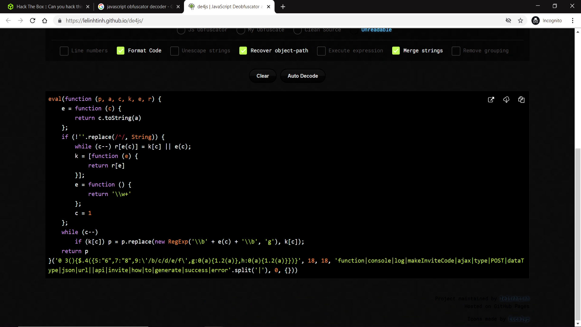Screen dimensions: 581x327
Task: Select the Clean Source radio option
Action: click(x=297, y=30)
